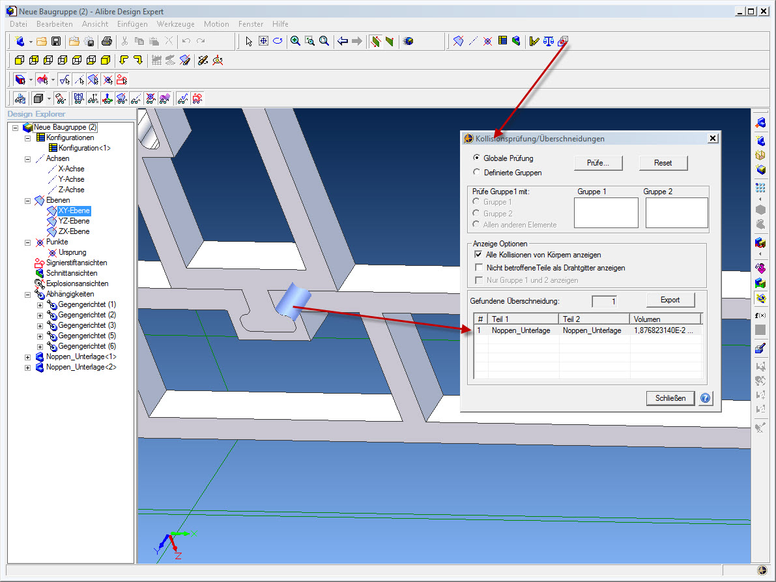Image resolution: width=776 pixels, height=582 pixels.
Task: Click inside the Gruppe 1 list box
Action: [606, 213]
